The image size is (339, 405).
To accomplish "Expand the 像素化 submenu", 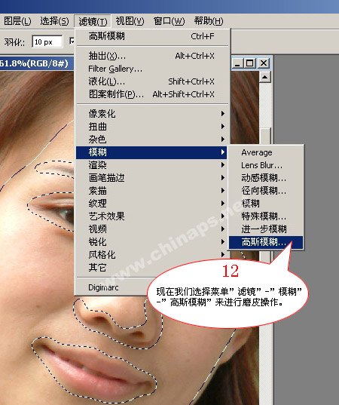I will [x=152, y=114].
